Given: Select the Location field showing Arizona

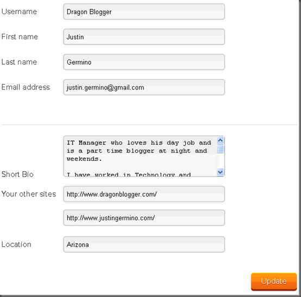Looking at the screenshot, I should [144, 245].
